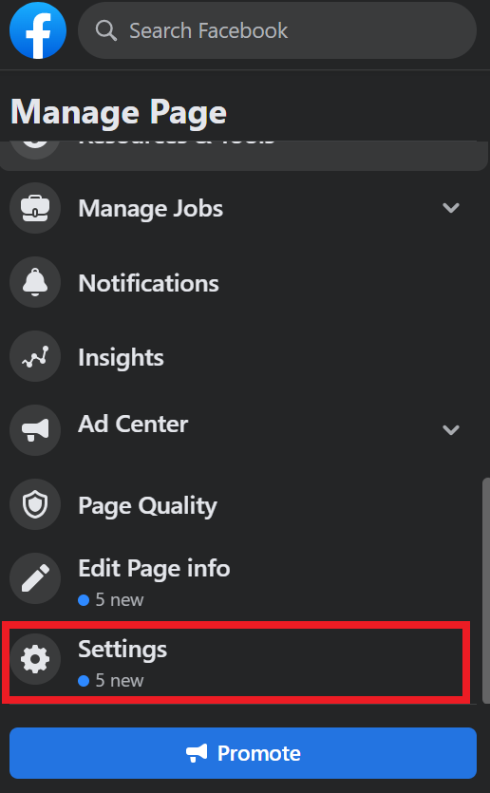Click the magnifier icon in search bar
Screen dimensions: 490x793
pos(106,30)
